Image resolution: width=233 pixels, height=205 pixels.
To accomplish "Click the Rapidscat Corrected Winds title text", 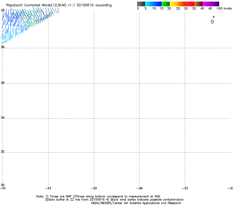I will [x=59, y=5].
